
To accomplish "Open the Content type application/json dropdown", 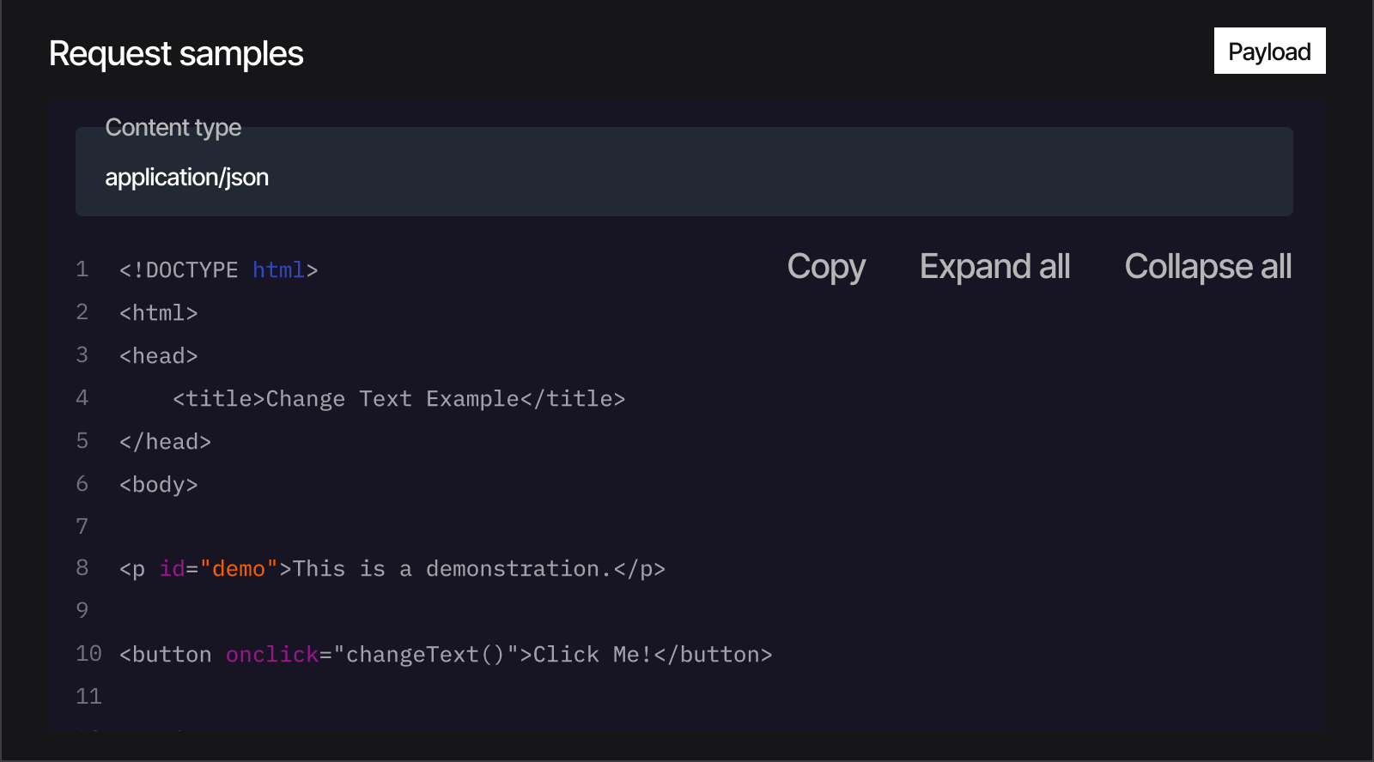I will pyautogui.click(x=684, y=172).
